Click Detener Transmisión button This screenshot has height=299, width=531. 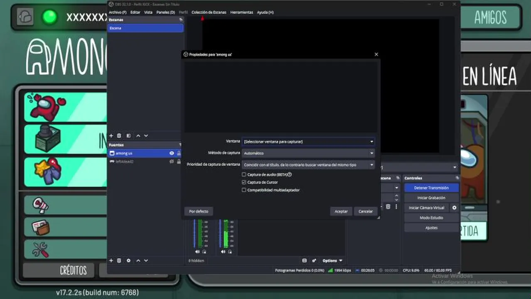pyautogui.click(x=431, y=188)
